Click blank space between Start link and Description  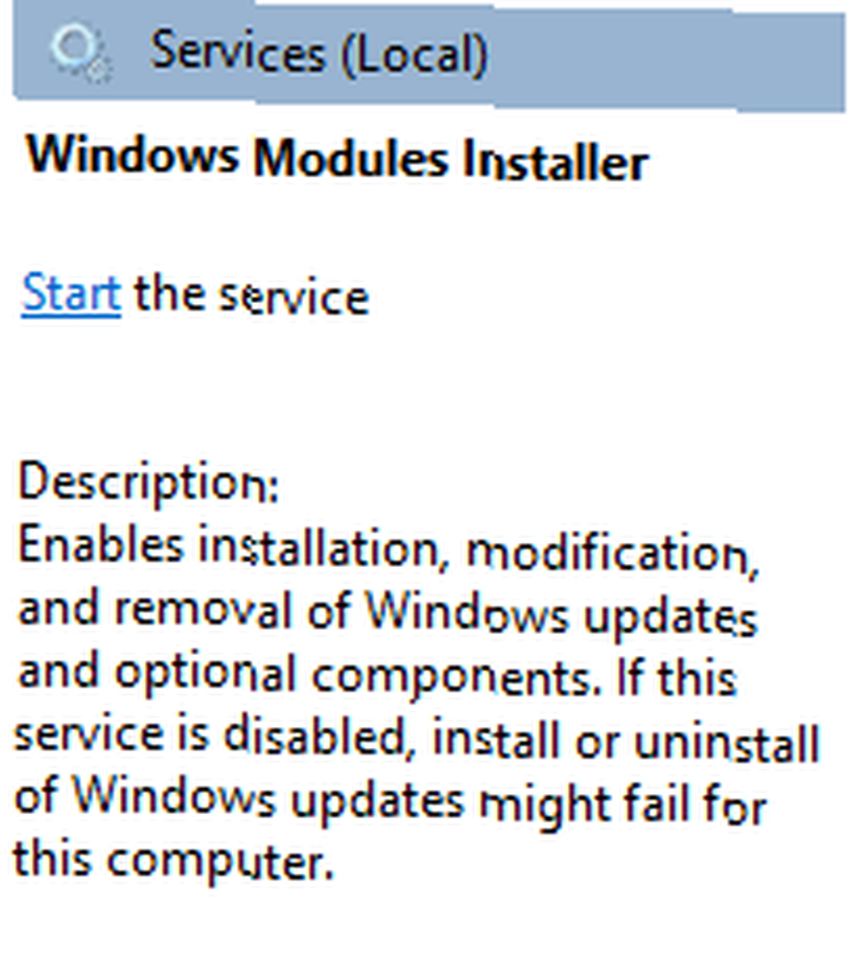[367, 391]
